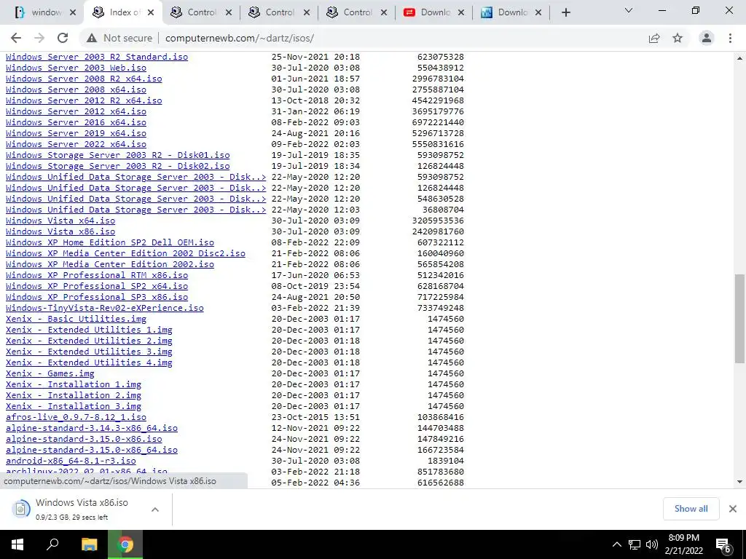This screenshot has width=746, height=559.
Task: Close the downloads bar
Action: click(x=733, y=509)
